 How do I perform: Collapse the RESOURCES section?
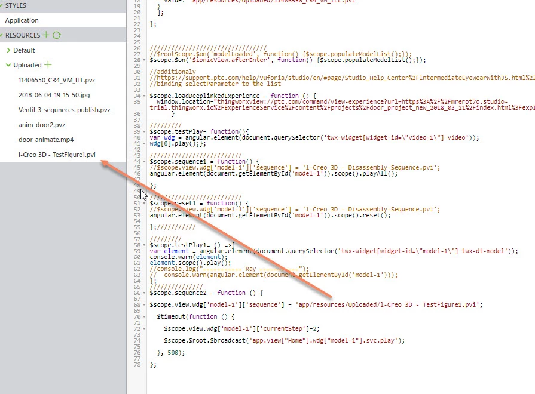tap(2, 35)
